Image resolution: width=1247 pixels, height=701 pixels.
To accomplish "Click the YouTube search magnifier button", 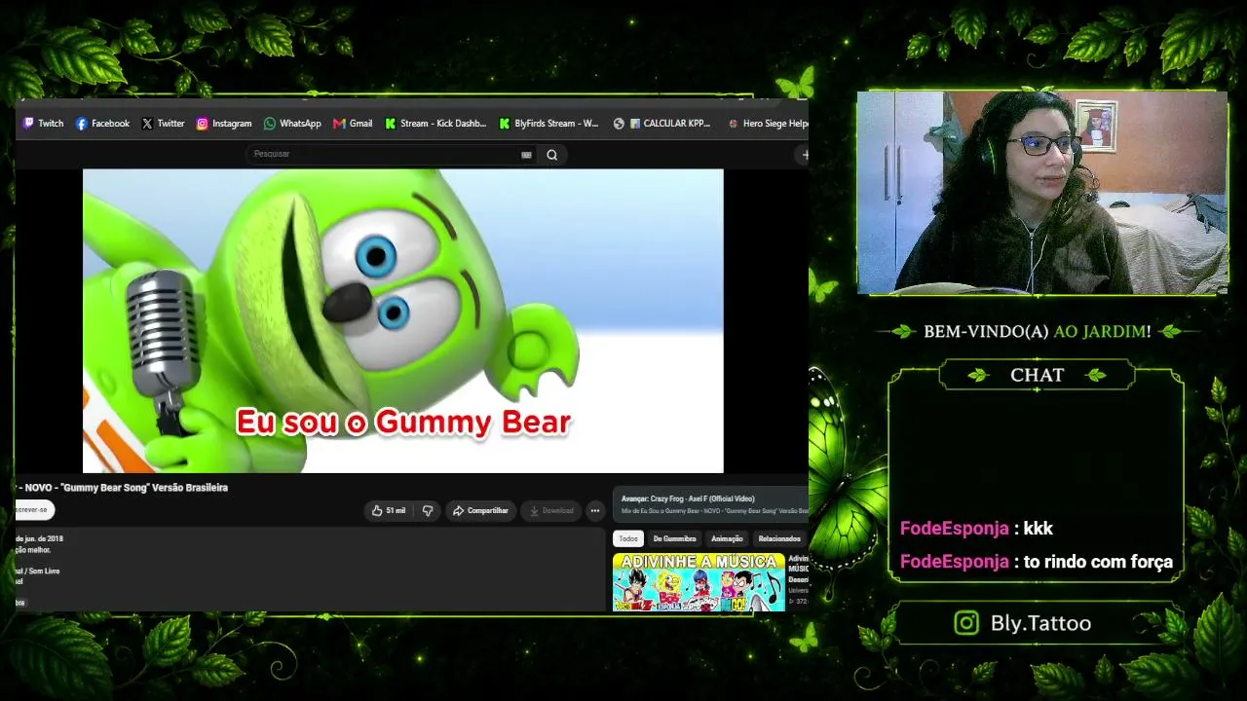I will (x=551, y=155).
